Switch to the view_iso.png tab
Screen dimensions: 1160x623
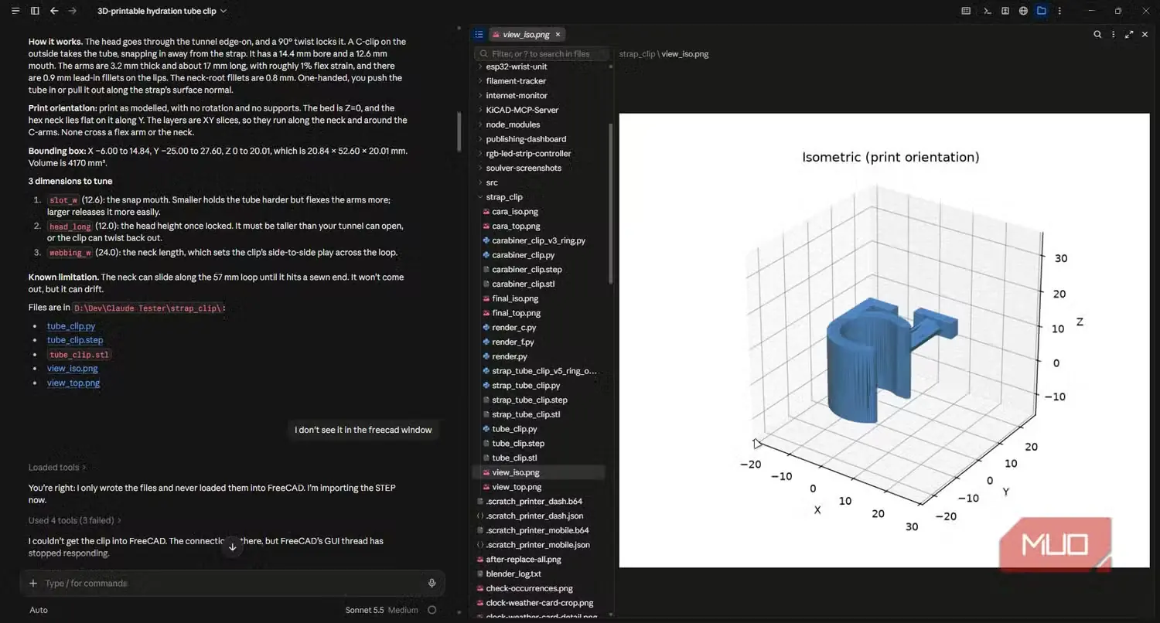click(x=526, y=34)
